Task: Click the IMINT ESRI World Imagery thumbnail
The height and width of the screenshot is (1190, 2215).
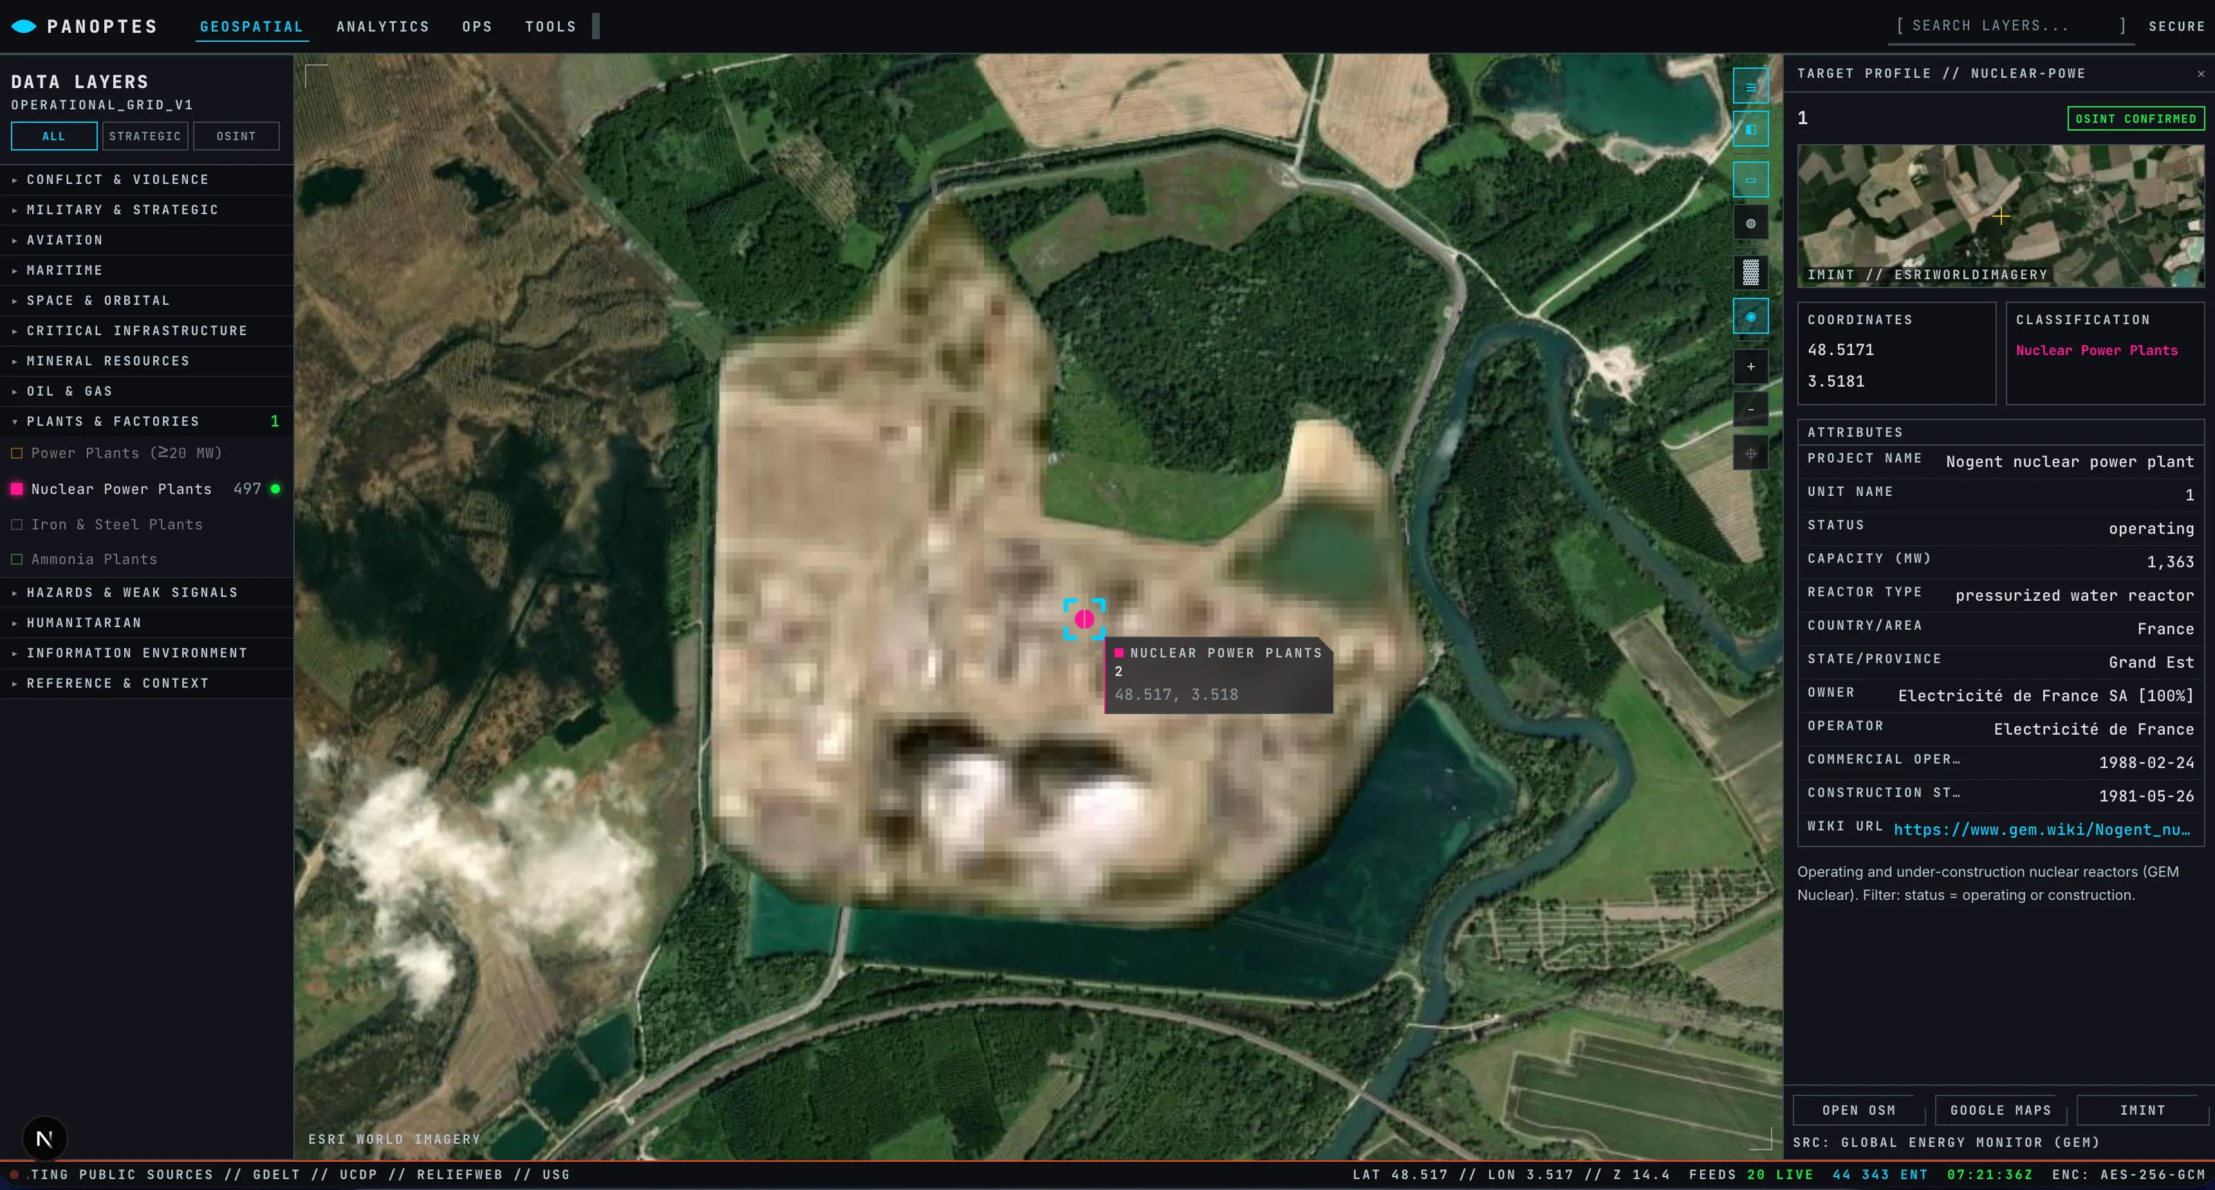Action: [x=2001, y=215]
